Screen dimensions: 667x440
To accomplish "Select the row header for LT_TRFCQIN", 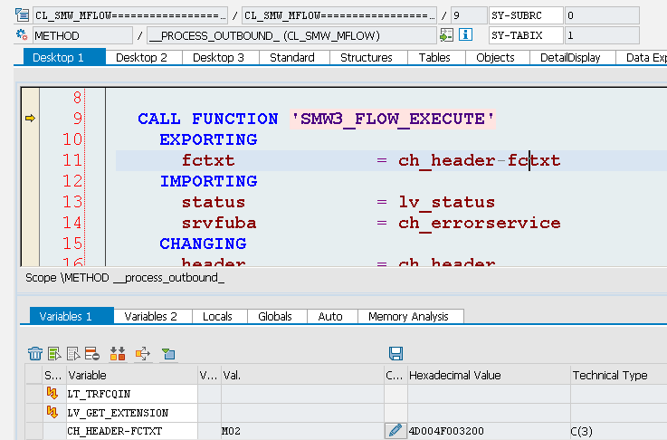I will (33, 394).
